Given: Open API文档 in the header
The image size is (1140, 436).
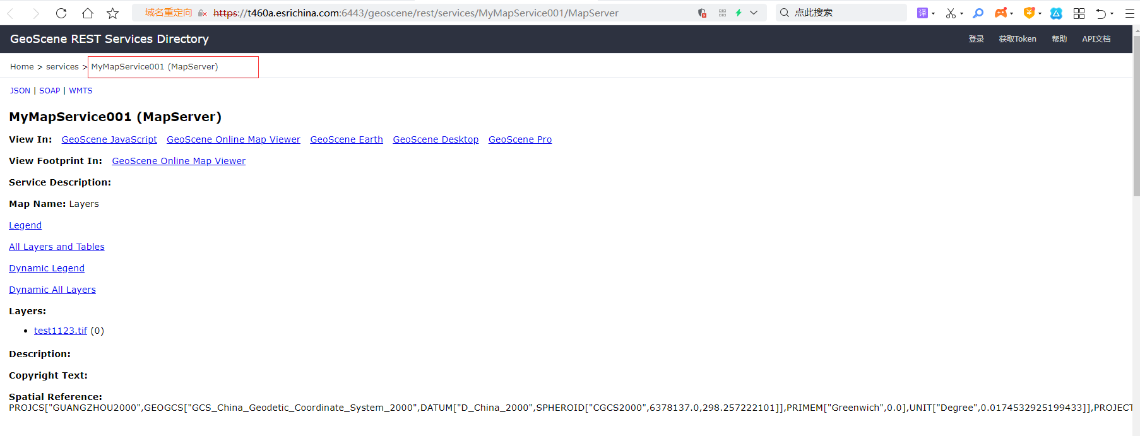Looking at the screenshot, I should (x=1096, y=39).
